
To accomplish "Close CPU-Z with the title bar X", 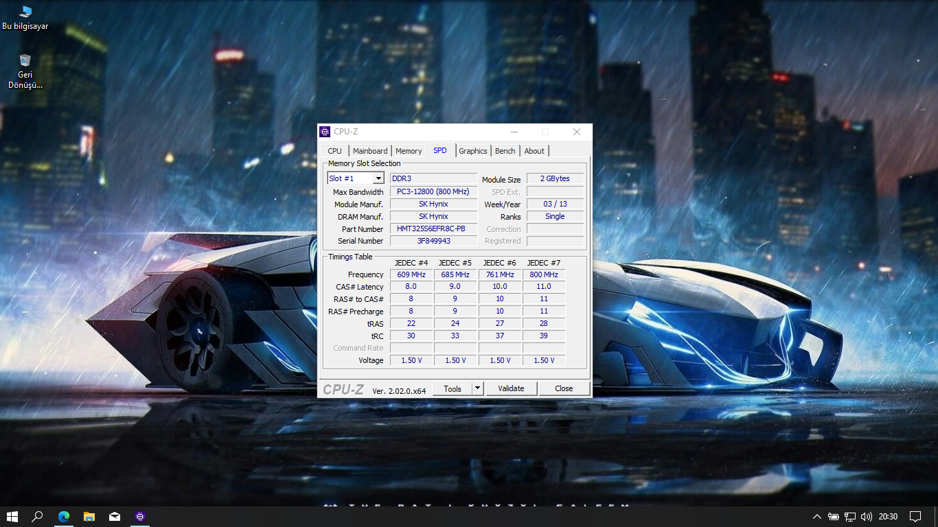I will coord(577,132).
